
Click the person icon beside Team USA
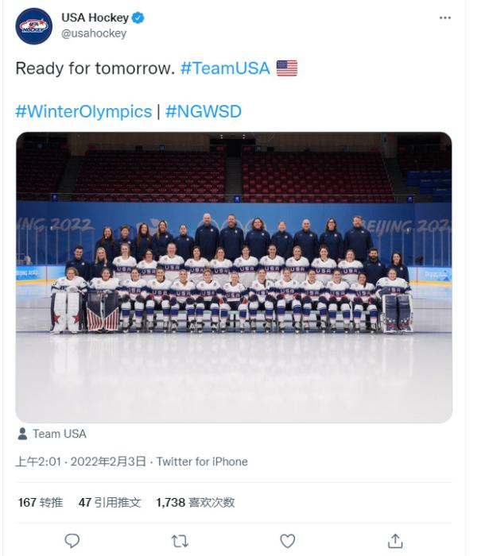tap(22, 434)
